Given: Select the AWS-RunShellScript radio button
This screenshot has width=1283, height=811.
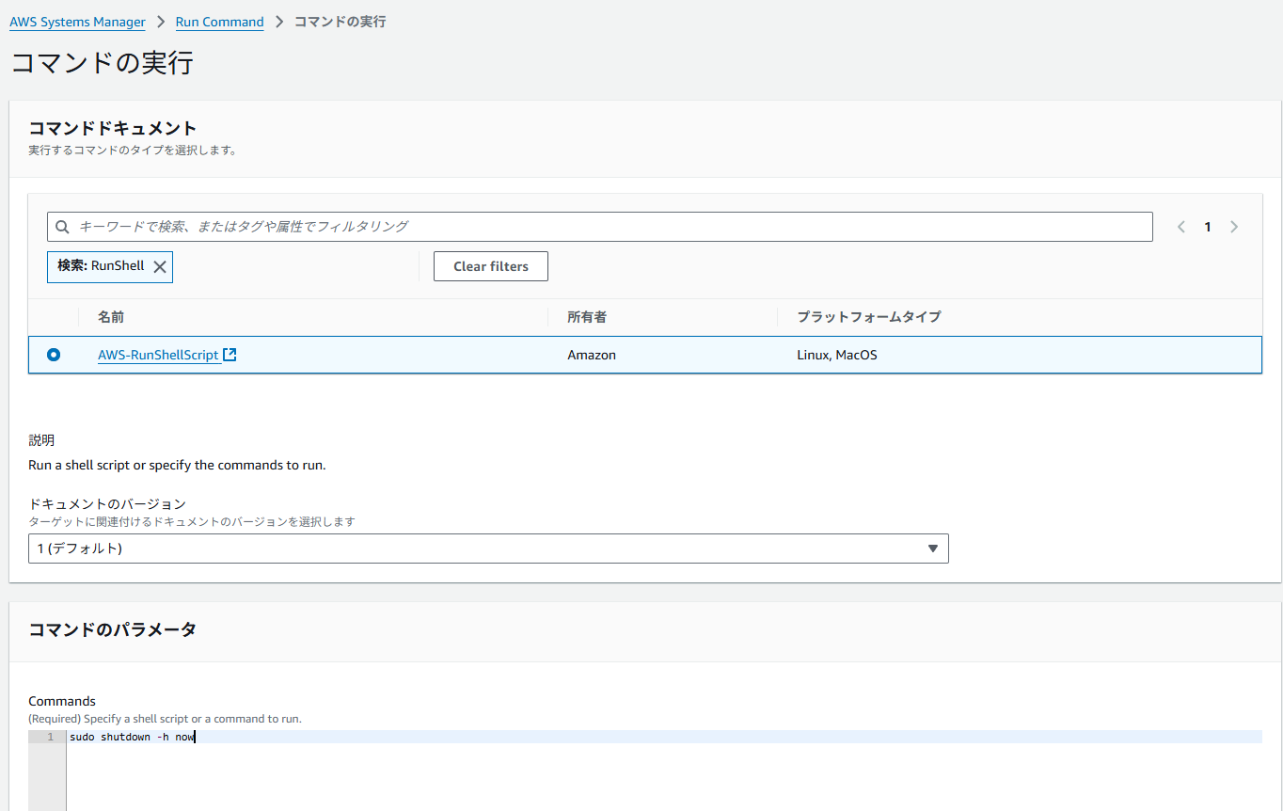Looking at the screenshot, I should [54, 355].
